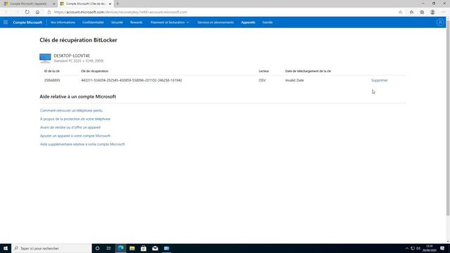View site lock security info icon
Screen dimensions: 450x253
(49, 12)
